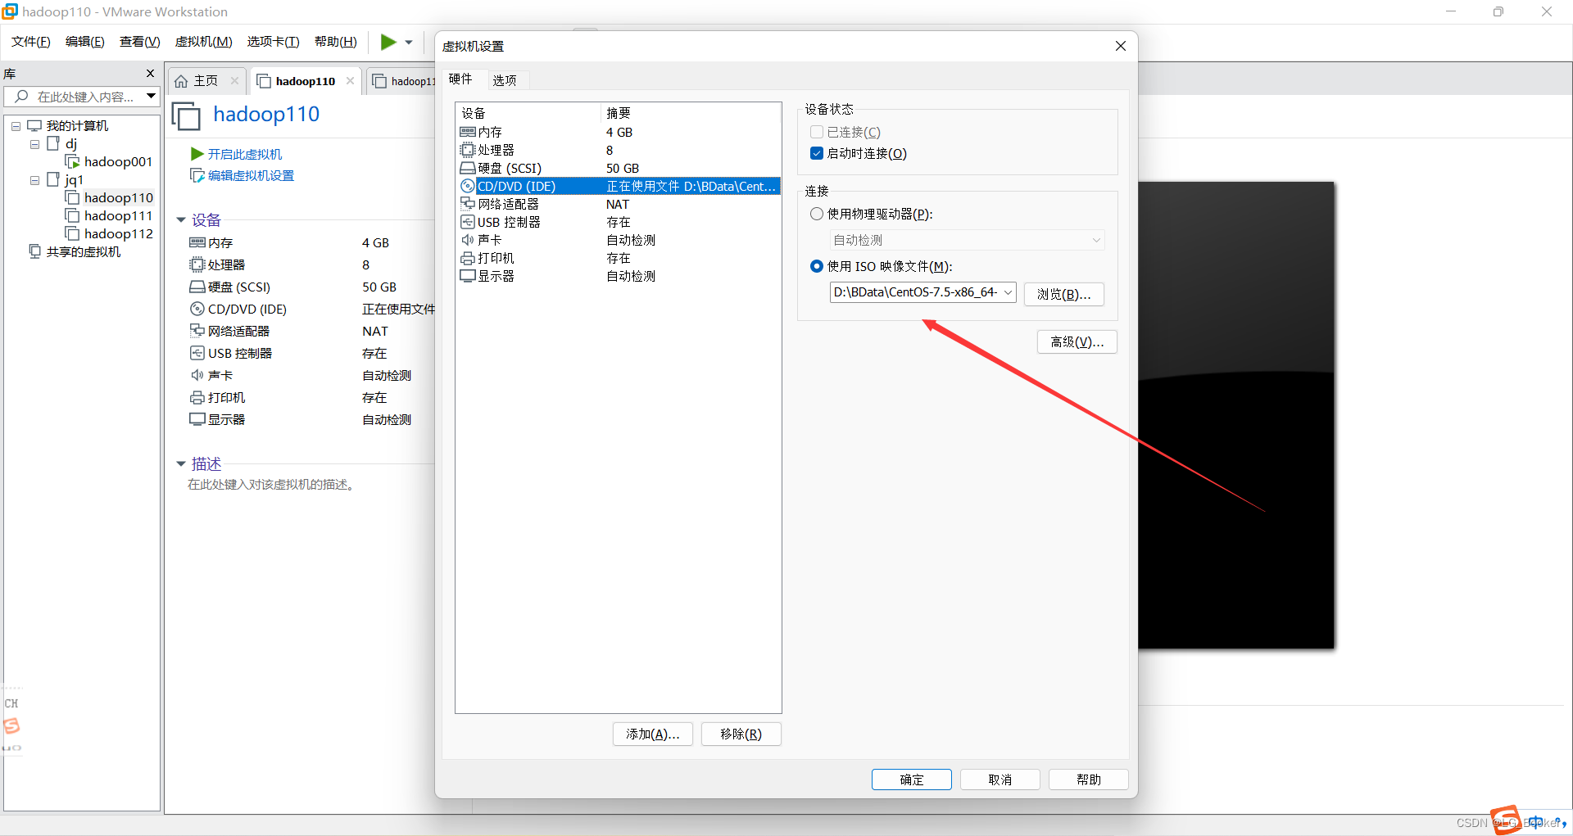Click the display monitor icon in dialog list
Viewport: 1573px width, 836px height.
(468, 276)
